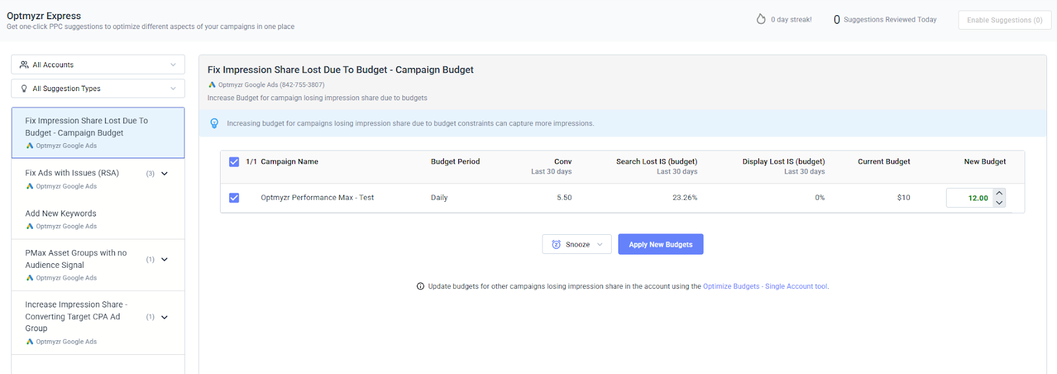
Task: Open the All Accounts dropdown
Action: [98, 65]
